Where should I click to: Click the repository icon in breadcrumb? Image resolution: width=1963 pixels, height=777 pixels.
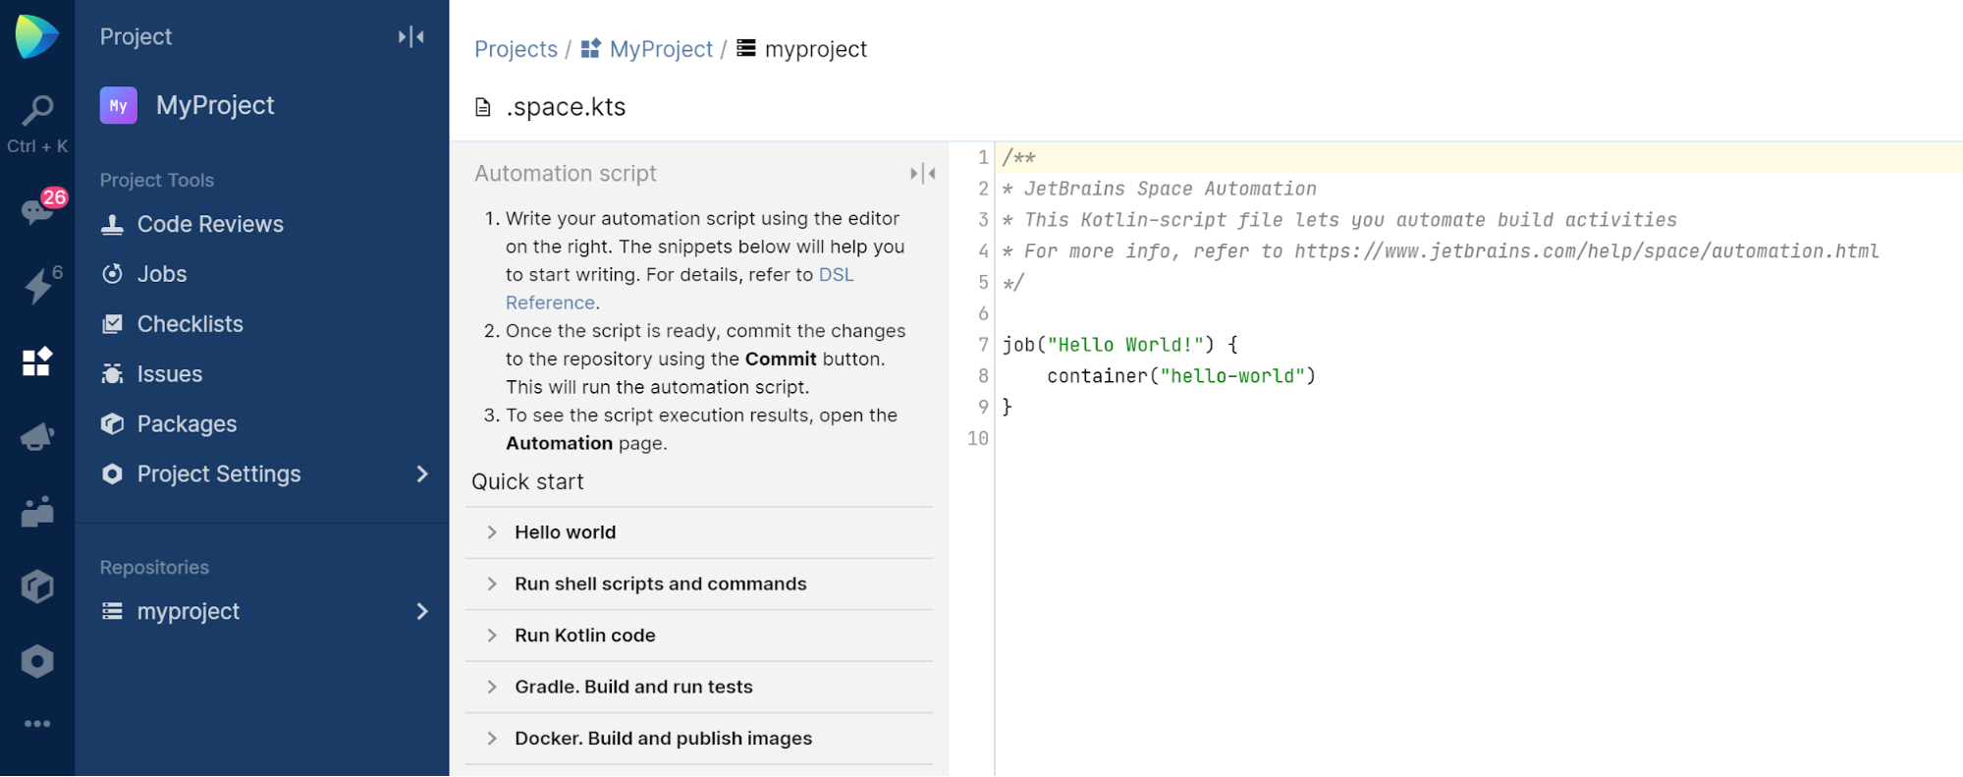[746, 48]
